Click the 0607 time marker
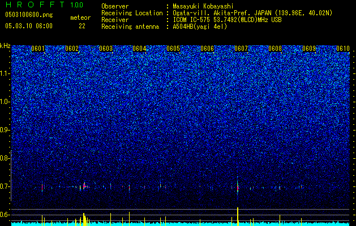 [241, 49]
